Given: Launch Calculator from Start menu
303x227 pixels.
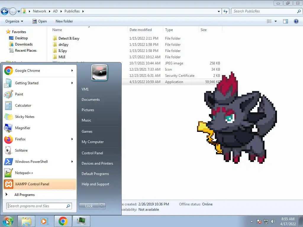Looking at the screenshot, I should (40, 106).
